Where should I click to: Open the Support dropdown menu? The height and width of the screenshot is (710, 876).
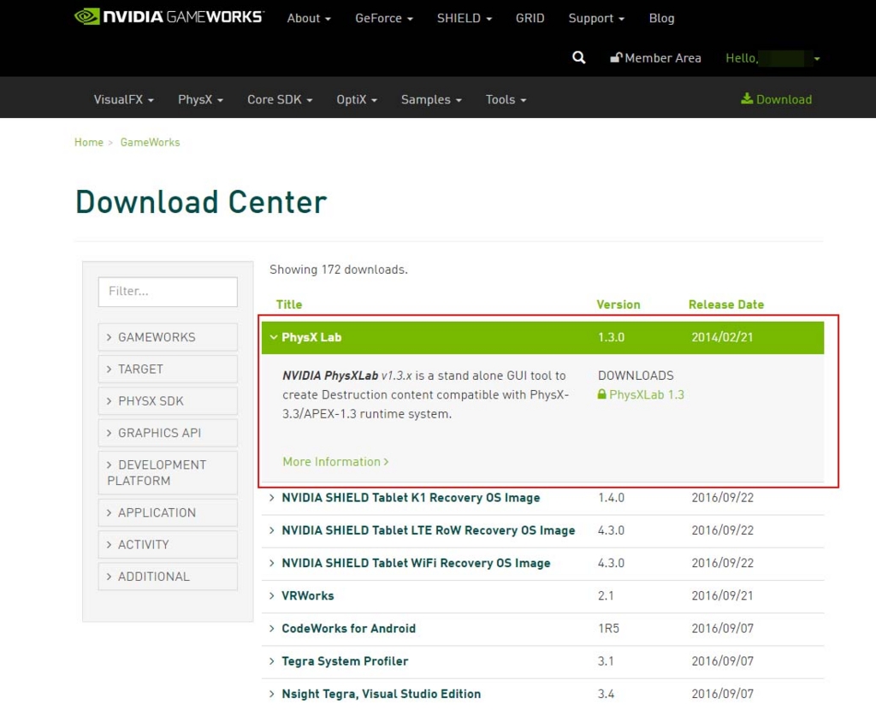click(x=596, y=19)
